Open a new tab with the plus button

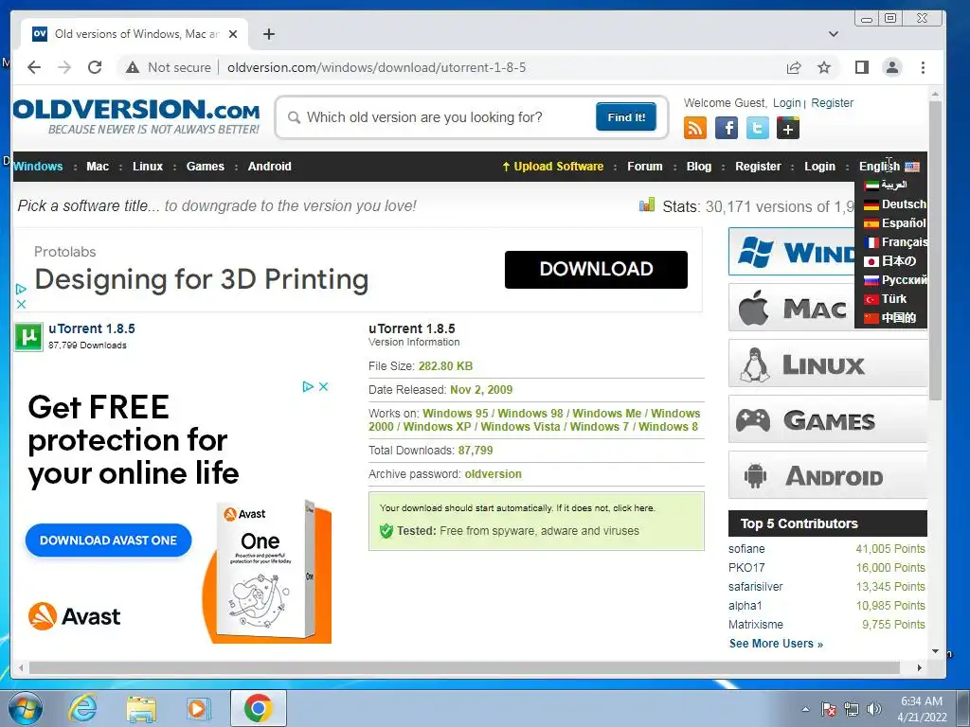pyautogui.click(x=268, y=34)
